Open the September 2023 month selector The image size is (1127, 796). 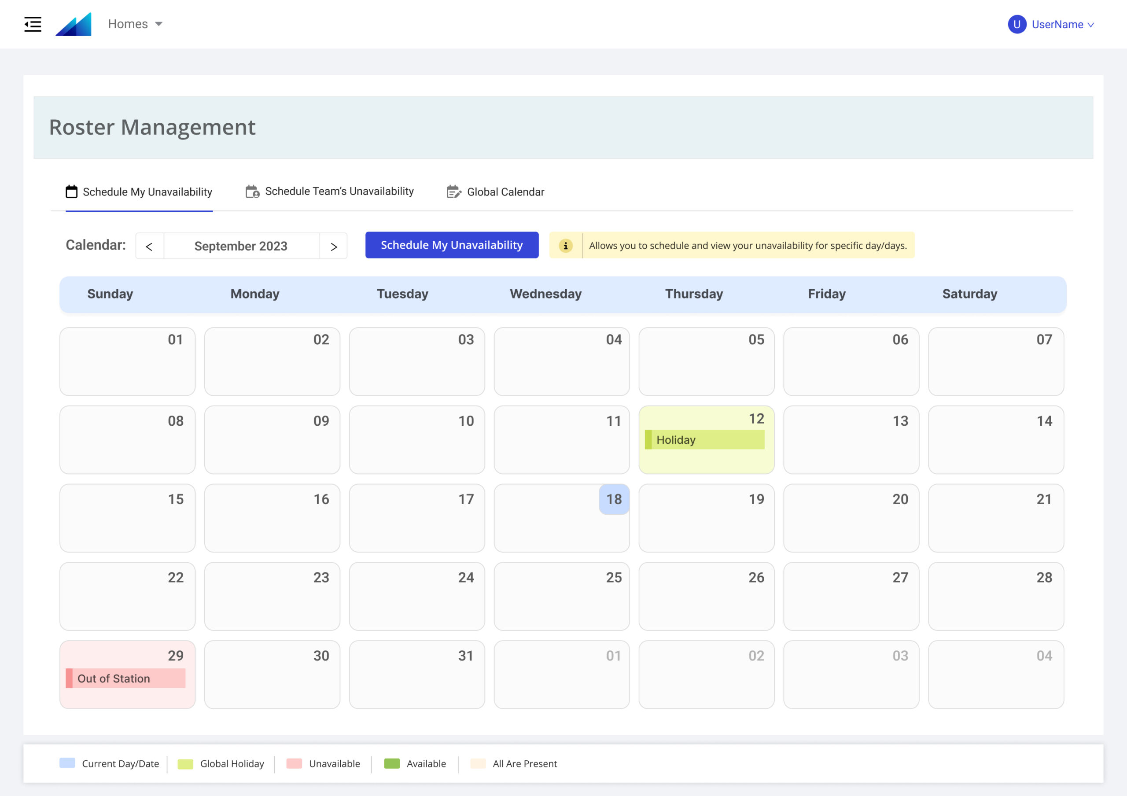[x=241, y=247]
